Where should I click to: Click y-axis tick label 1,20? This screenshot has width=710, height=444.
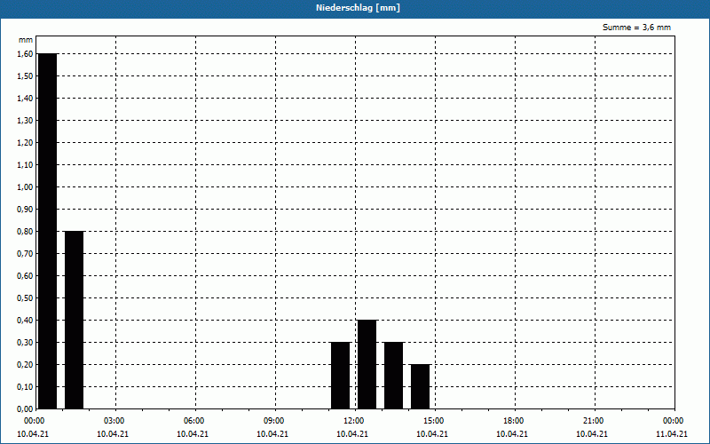coord(25,142)
